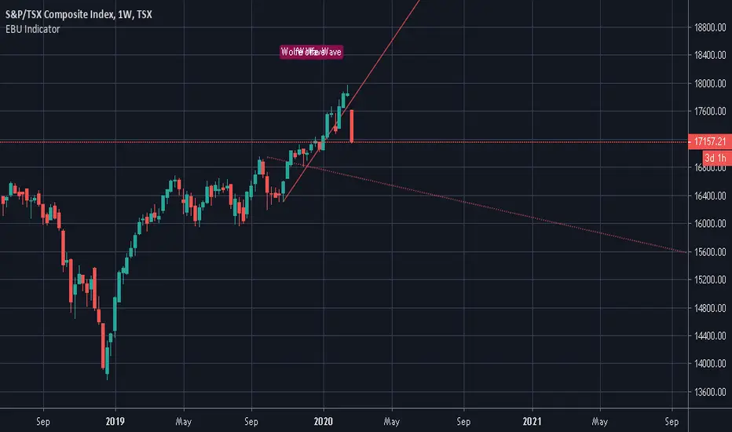Click the May label after 2020
The width and height of the screenshot is (732, 432).
[x=392, y=421]
